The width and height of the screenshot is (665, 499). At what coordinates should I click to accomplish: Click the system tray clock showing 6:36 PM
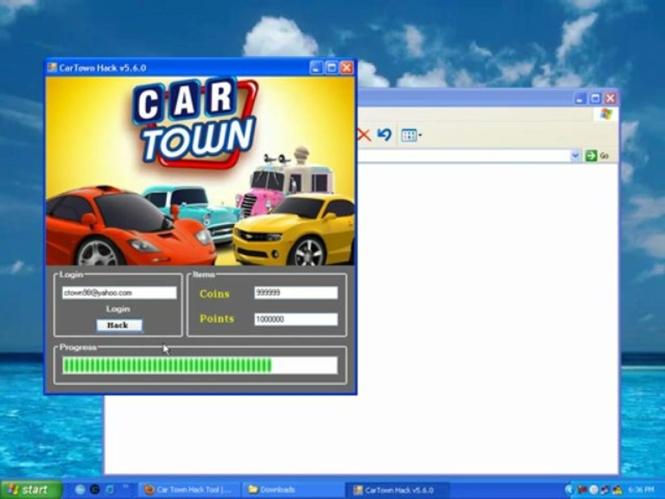[x=640, y=490]
